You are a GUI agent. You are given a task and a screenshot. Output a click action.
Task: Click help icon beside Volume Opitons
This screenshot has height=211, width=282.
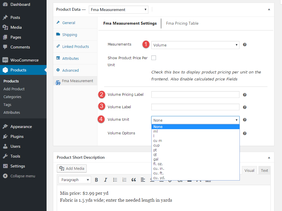pos(244,133)
